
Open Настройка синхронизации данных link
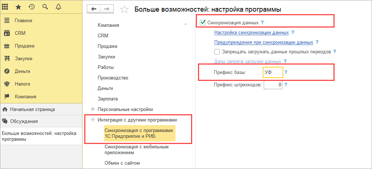pos(251,33)
